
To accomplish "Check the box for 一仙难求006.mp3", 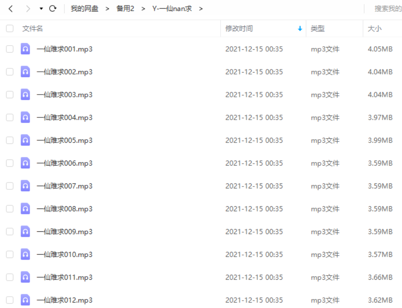I will [x=10, y=163].
